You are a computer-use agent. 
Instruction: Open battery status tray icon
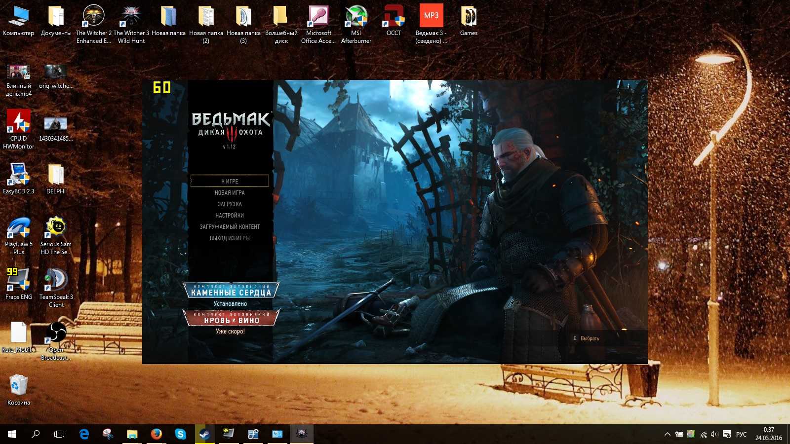(679, 434)
